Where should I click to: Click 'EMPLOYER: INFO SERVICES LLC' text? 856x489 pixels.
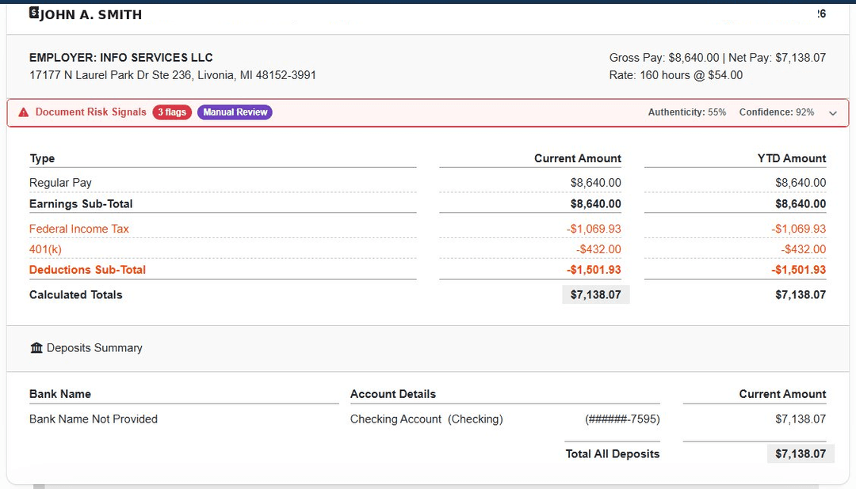pos(121,58)
